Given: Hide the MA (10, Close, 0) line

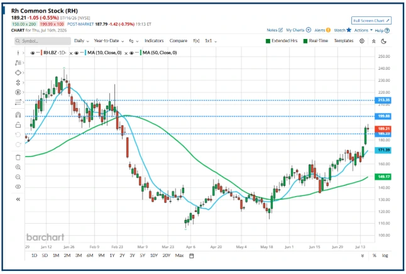Looking at the screenshot, I should 77,53.
